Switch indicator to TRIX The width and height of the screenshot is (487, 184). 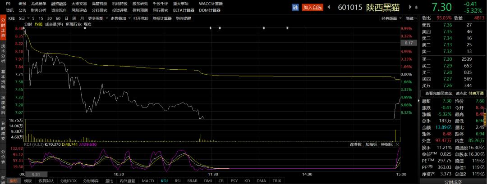pyautogui.click(x=276, y=180)
